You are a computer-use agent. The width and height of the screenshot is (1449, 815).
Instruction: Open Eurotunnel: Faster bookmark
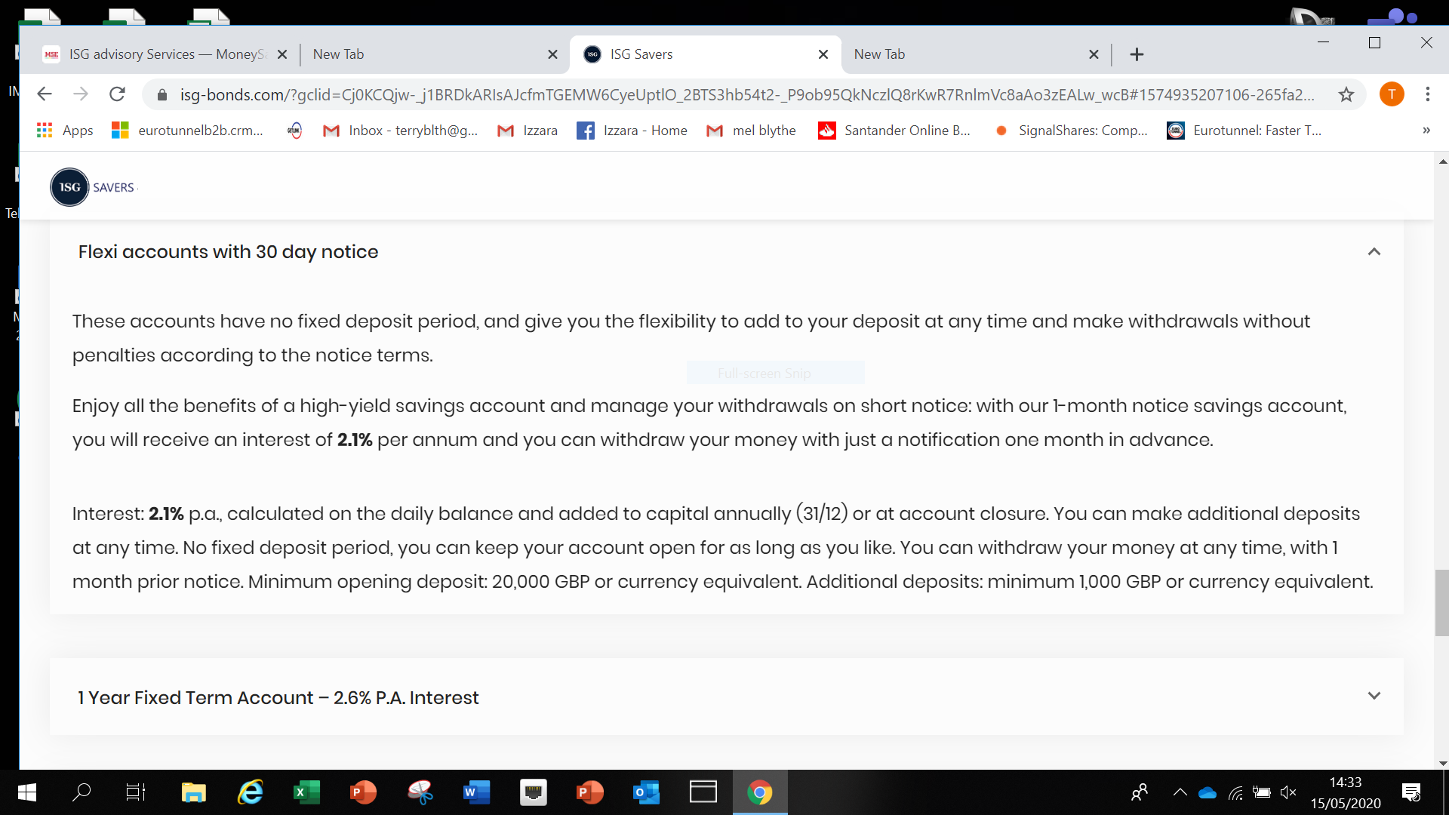point(1244,131)
